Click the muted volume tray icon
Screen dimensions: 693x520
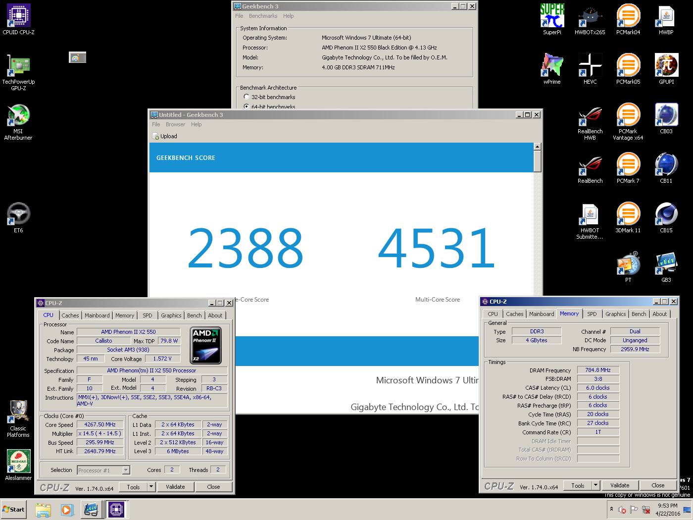click(x=622, y=510)
